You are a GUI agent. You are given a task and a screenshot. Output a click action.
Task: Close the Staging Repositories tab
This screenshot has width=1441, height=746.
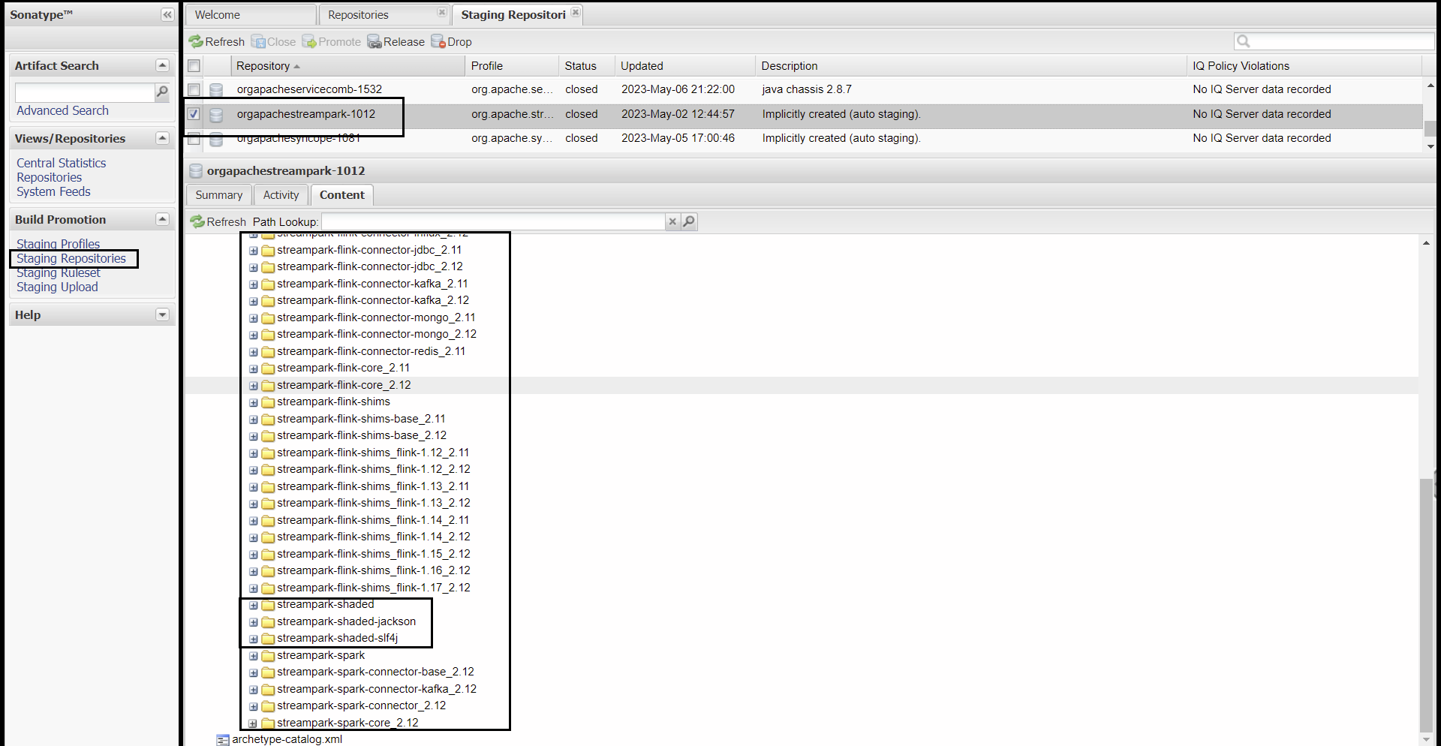coord(576,13)
